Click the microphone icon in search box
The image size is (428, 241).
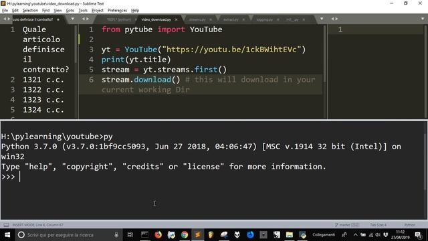coord(116,235)
